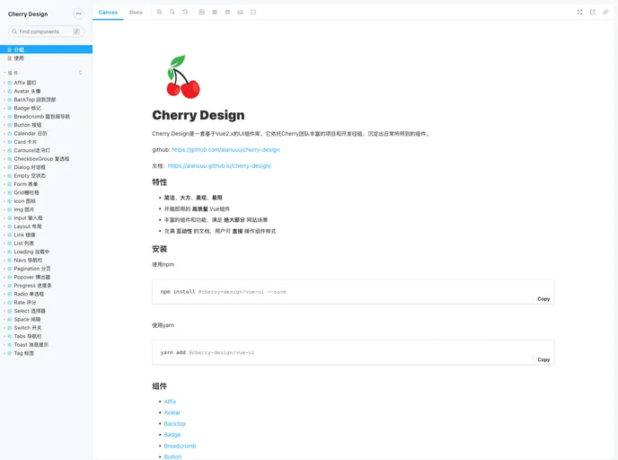Viewport: 618px width, 460px height.
Task: Expand the Dialog 对话框 tree item
Action: pos(27,167)
